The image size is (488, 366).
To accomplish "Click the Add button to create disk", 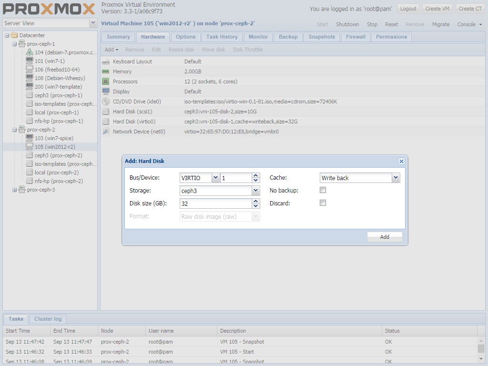I will coord(384,236).
